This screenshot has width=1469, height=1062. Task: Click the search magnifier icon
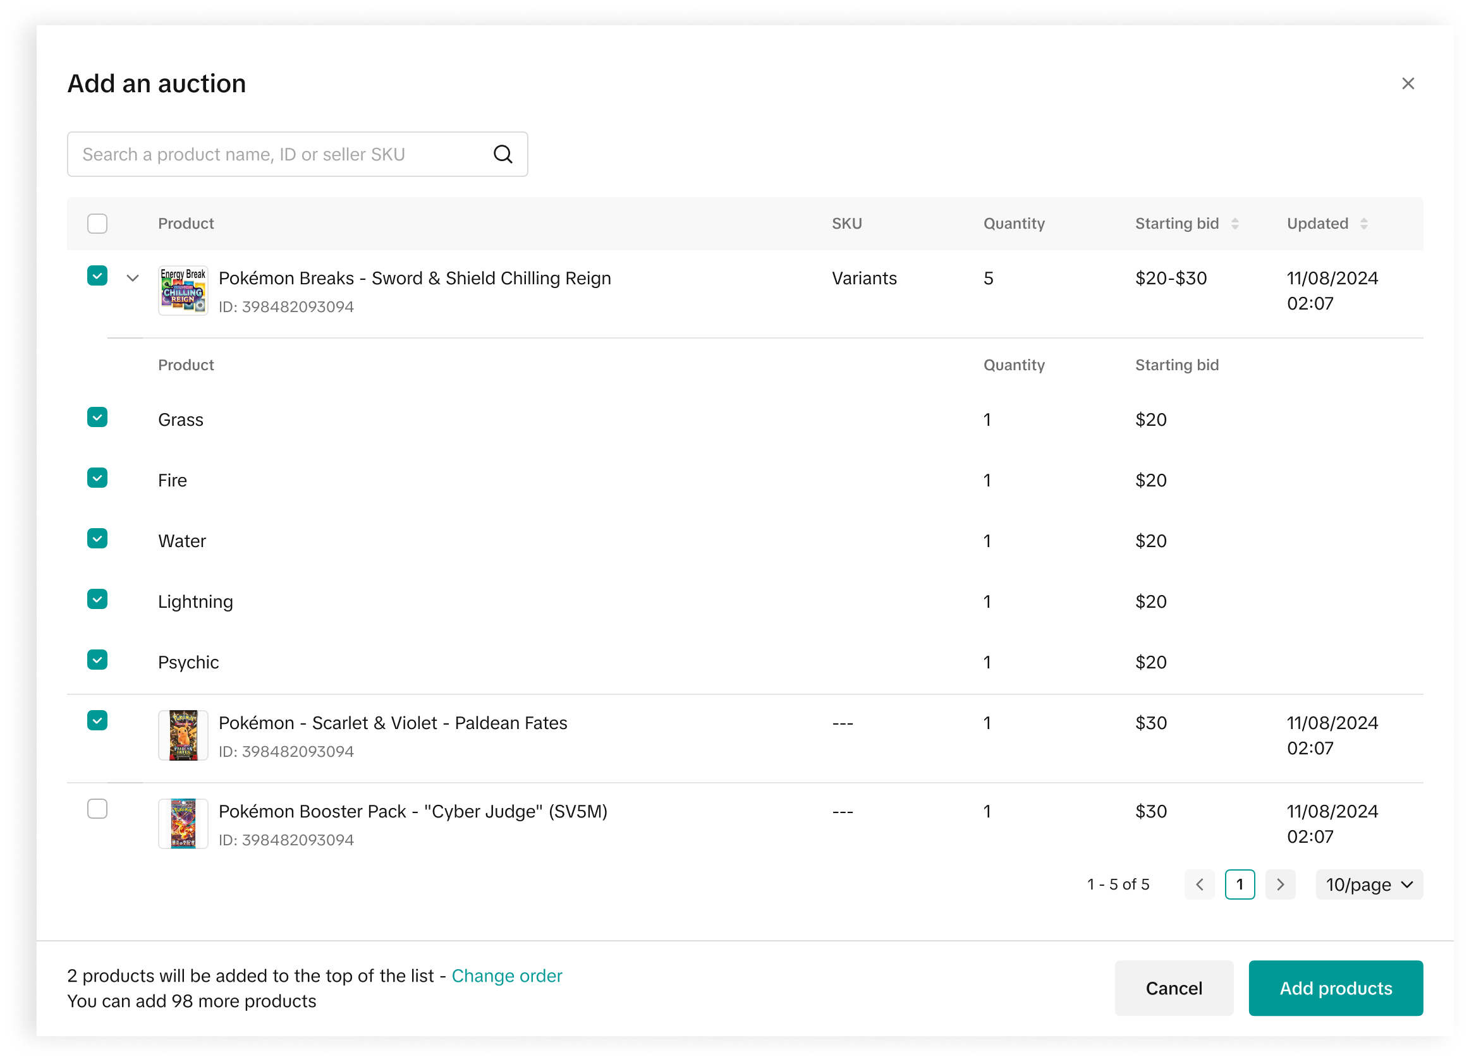pos(503,154)
